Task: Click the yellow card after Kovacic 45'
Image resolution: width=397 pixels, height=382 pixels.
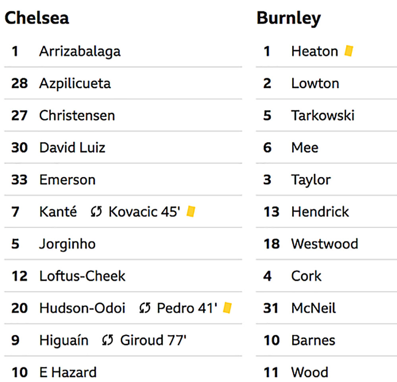Action: (x=191, y=212)
